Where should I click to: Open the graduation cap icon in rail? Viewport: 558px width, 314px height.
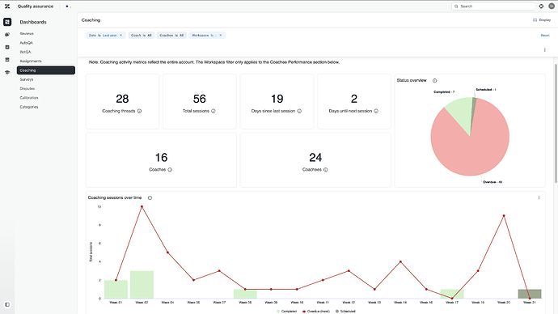(x=7, y=72)
